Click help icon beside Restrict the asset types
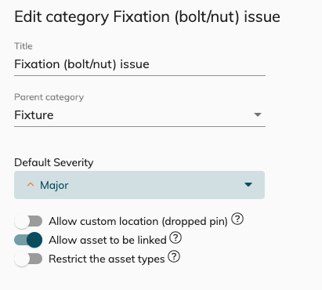The width and height of the screenshot is (322, 290). (174, 256)
